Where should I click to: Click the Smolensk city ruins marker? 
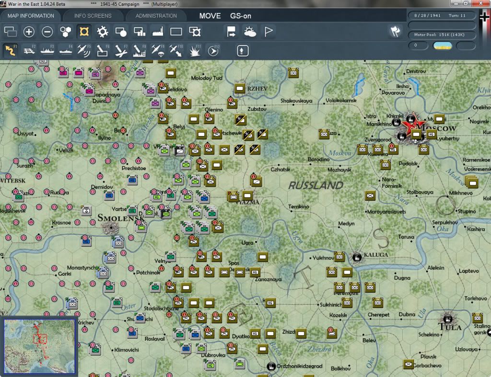[111, 228]
